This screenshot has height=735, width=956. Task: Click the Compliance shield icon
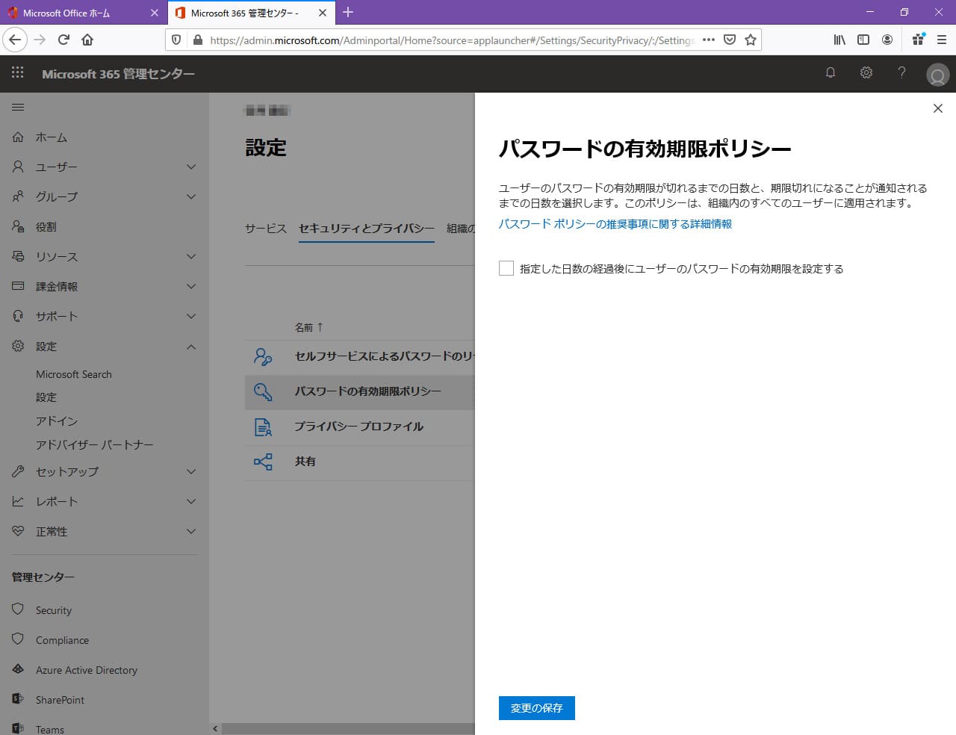point(18,639)
